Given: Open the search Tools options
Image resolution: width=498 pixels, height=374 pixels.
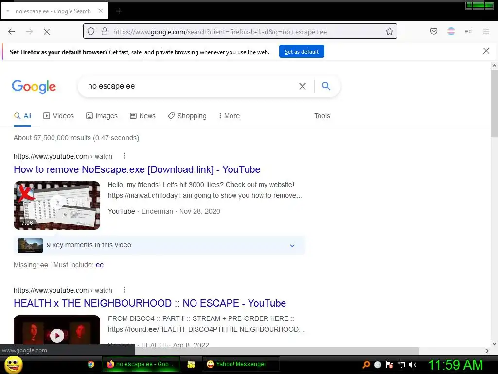Looking at the screenshot, I should click(322, 116).
